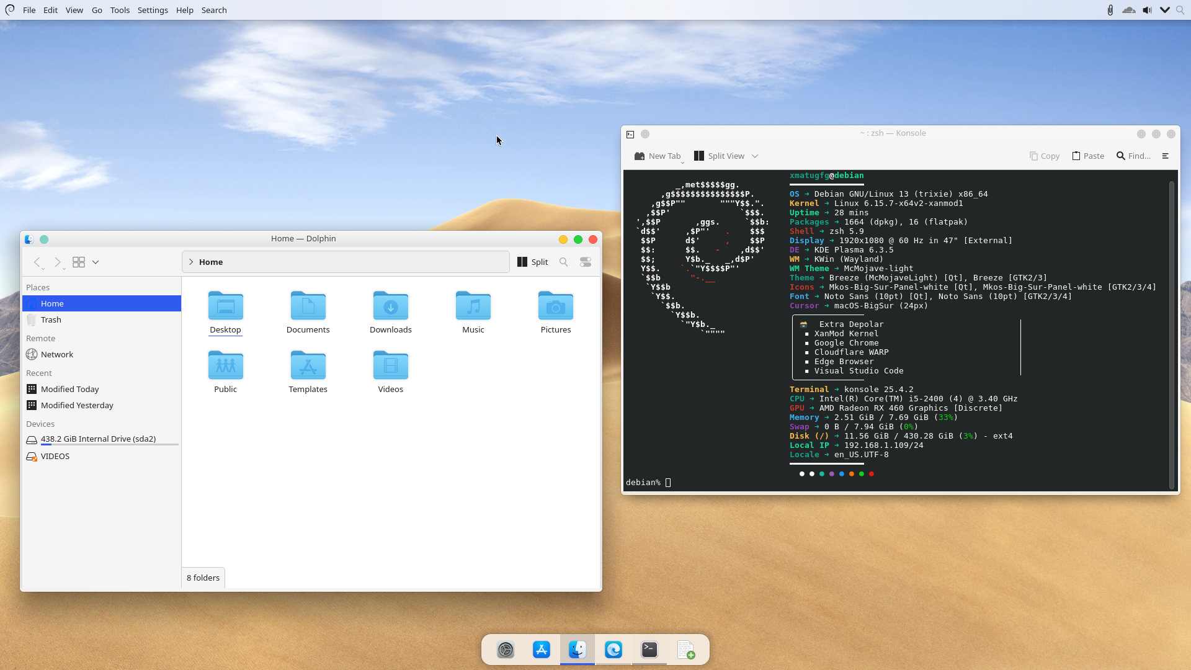Open the Desktop folder in Dolphin
Image resolution: width=1191 pixels, height=670 pixels.
click(225, 305)
